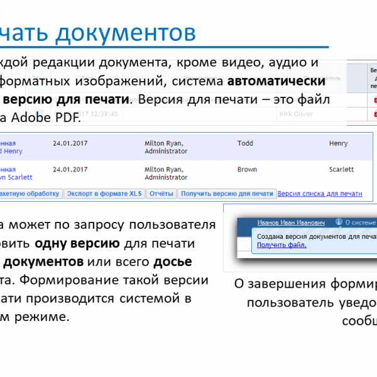
Task: Click «Экспорт в формате XLS» button
Action: [104, 194]
